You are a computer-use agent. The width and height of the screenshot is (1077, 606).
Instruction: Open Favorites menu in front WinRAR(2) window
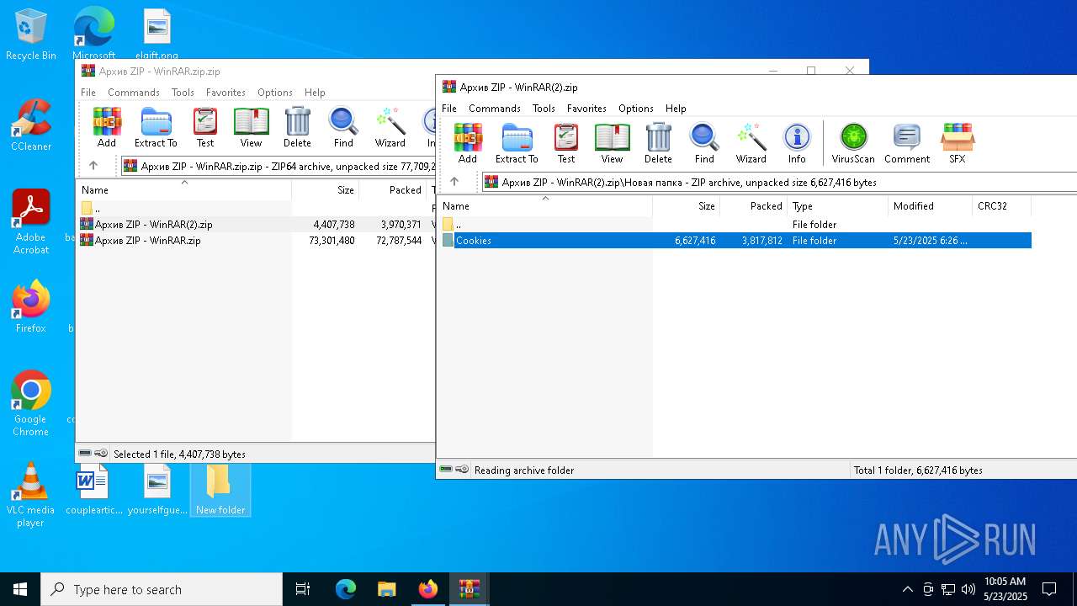click(x=586, y=109)
